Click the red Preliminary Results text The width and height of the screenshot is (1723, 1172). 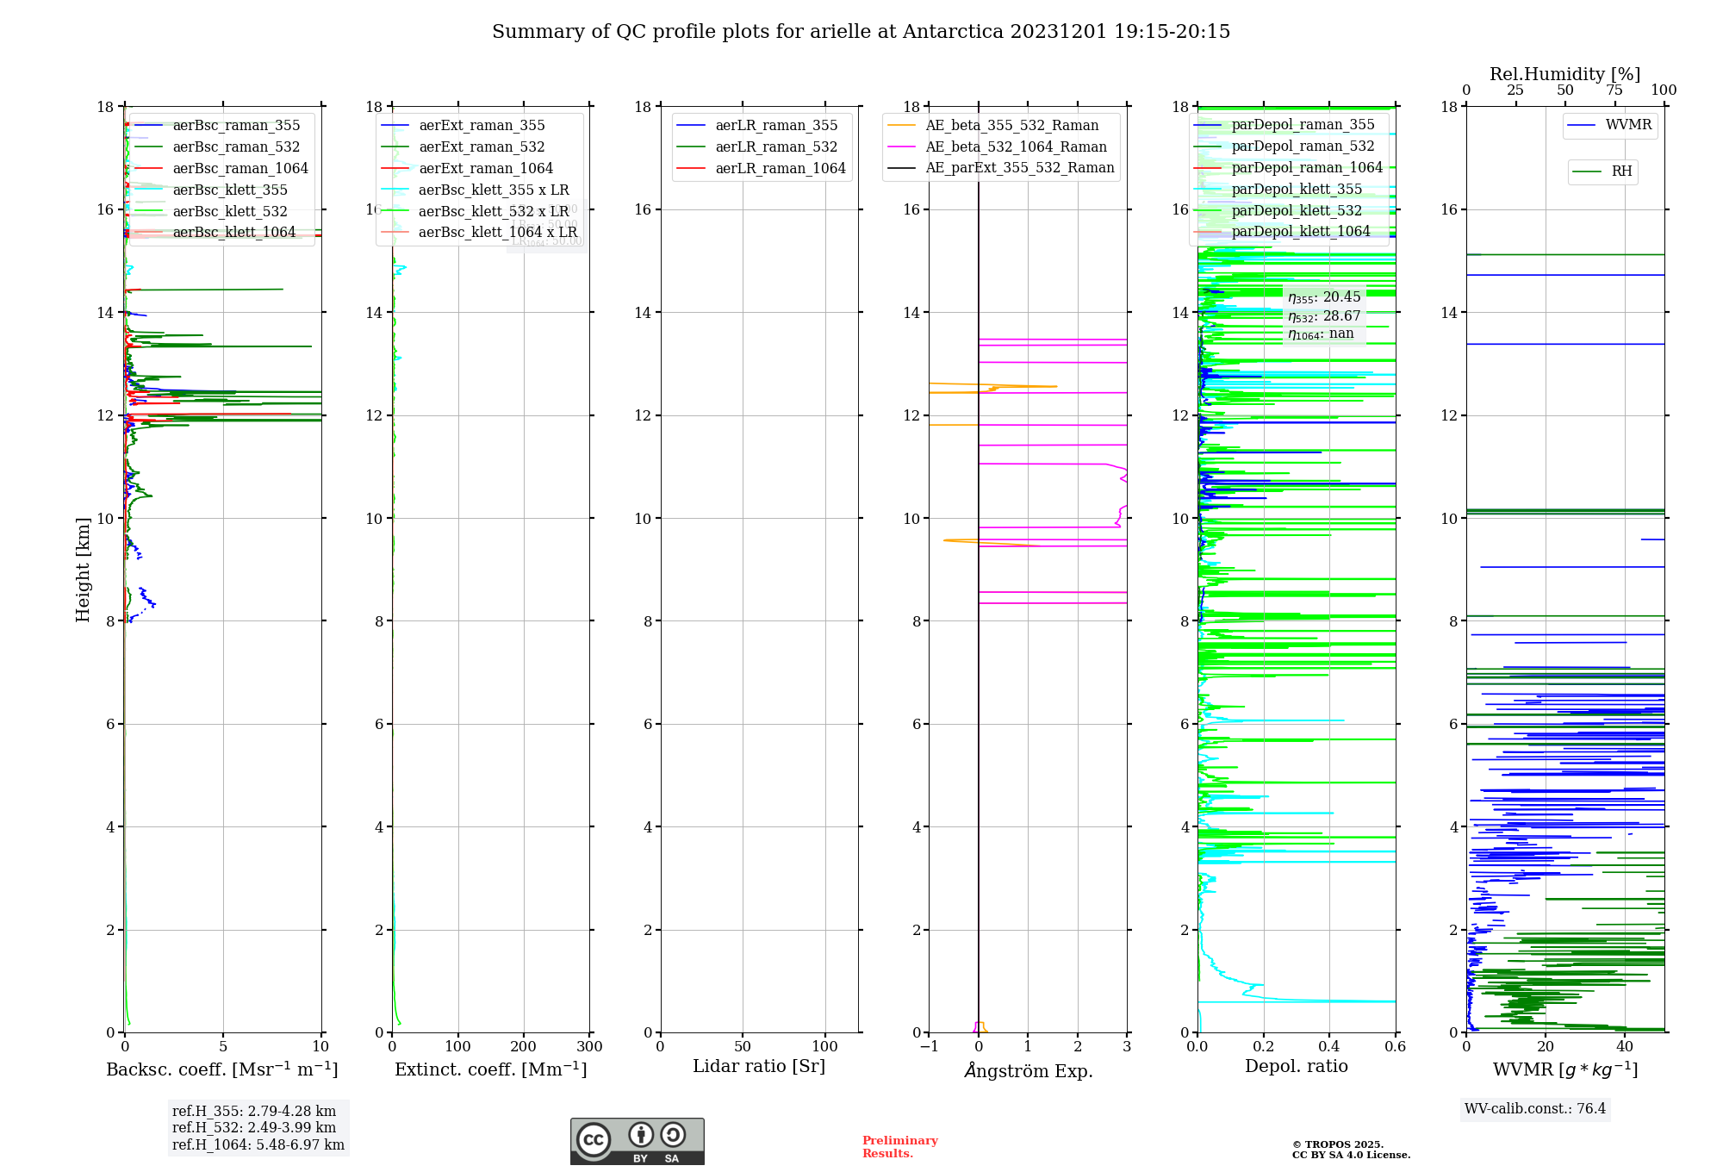point(899,1147)
